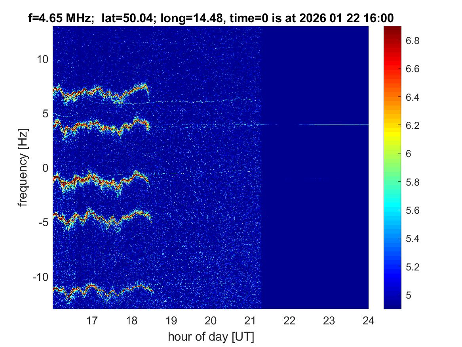Viewport: 462px width, 347px height.
Task: Click the plot title text at top
Action: (211, 17)
